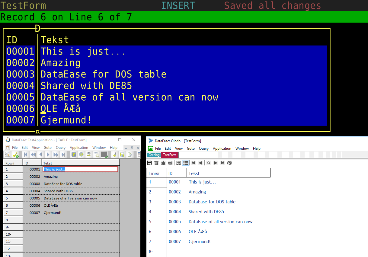Open Query menu in Oledb window
368x257 pixels.
click(204, 149)
